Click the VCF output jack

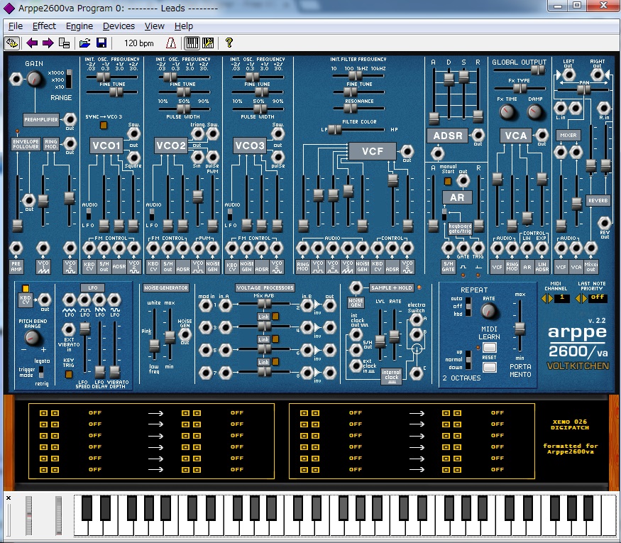(x=407, y=151)
